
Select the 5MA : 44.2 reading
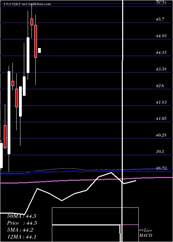[x=20, y=230]
